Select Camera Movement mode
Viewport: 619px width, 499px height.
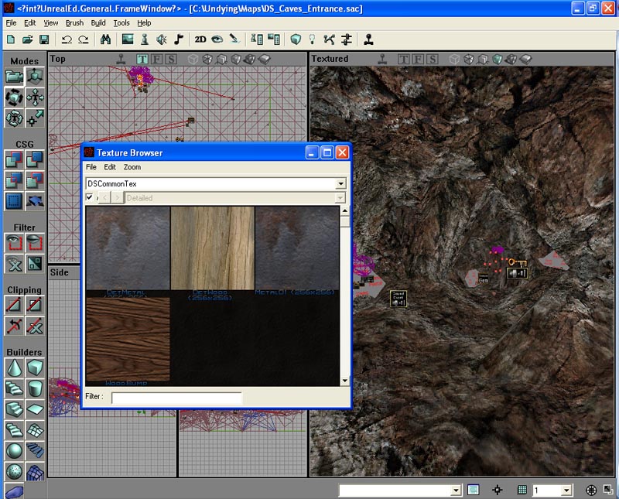(x=14, y=76)
